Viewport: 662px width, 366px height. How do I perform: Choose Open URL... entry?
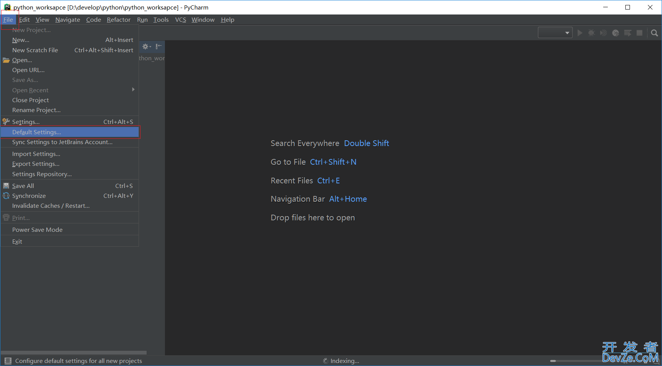tap(70, 70)
